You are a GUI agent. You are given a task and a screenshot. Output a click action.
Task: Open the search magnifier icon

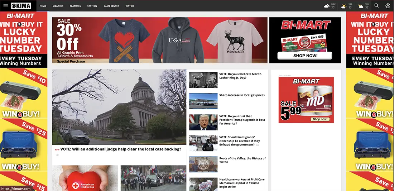376,5
